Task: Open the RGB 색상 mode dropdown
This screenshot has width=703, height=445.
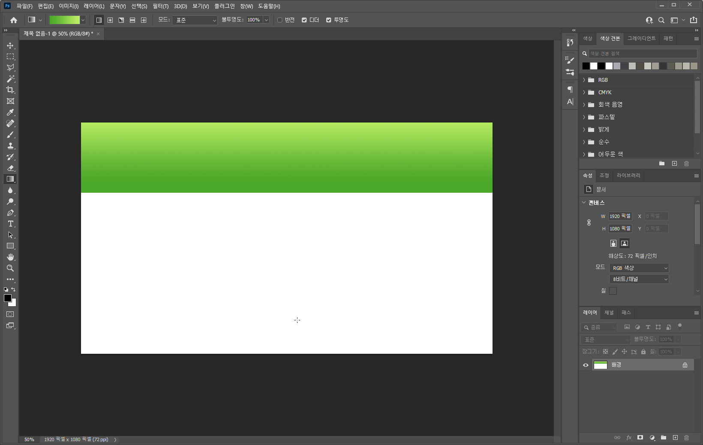Action: [x=639, y=268]
